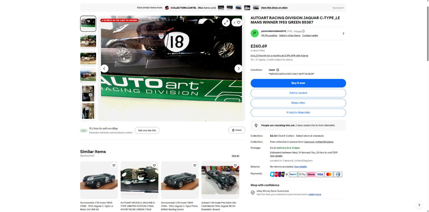Click the £260.69 price text
This screenshot has width=429, height=212.
(x=259, y=46)
